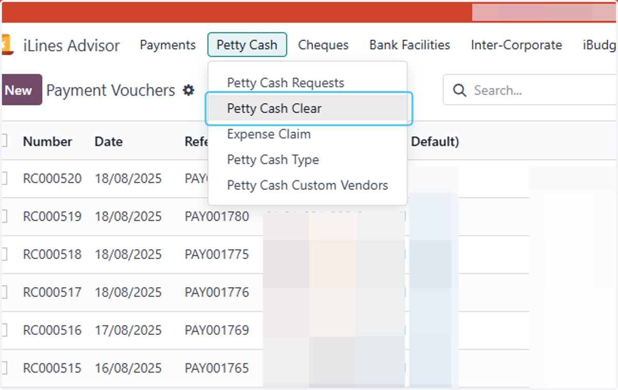
Task: Click iLines Advisor app title
Action: [72, 45]
